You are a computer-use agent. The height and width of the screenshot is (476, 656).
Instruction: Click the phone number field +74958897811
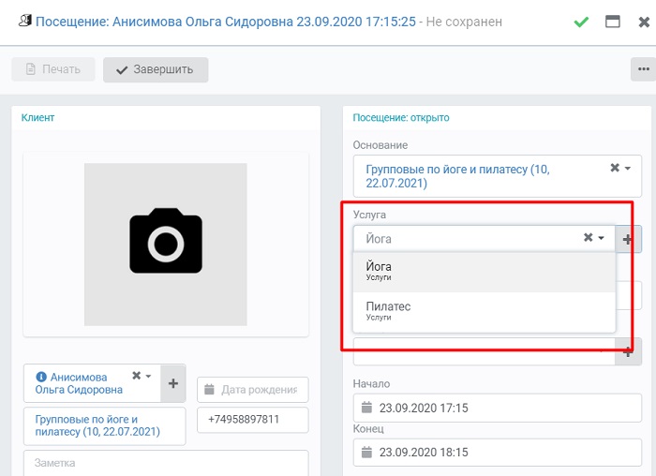(x=253, y=420)
